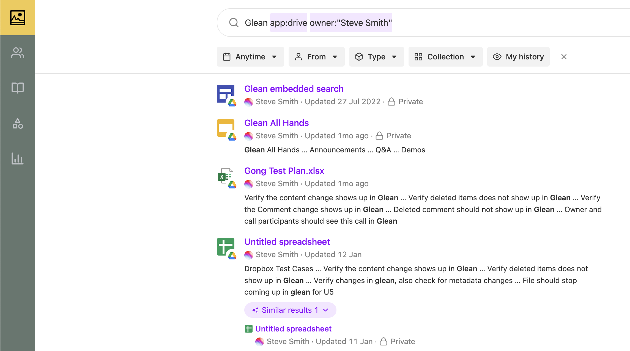
Task: Open the People directory sidebar icon
Action: (18, 53)
